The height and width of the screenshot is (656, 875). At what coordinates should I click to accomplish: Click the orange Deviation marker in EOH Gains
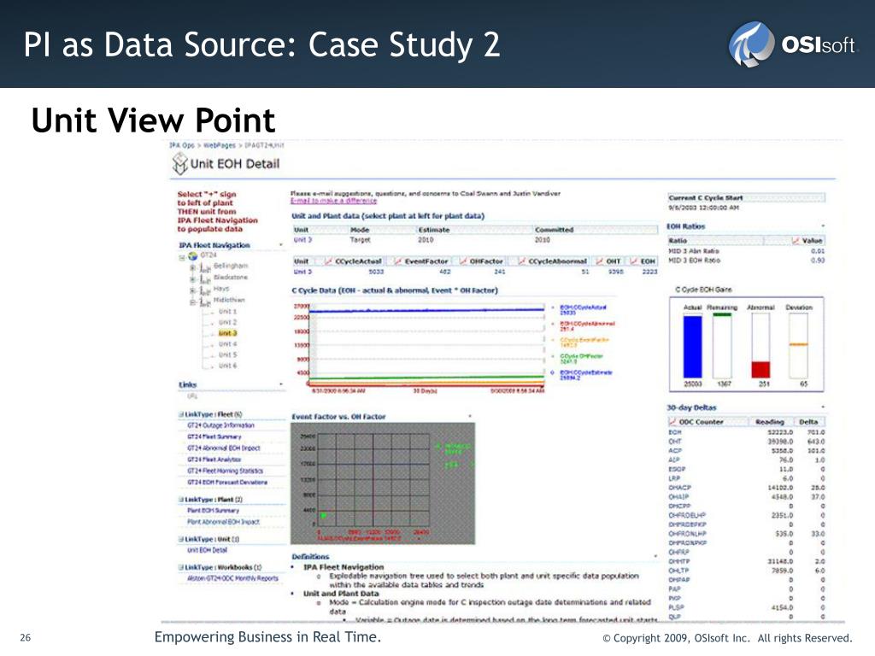(x=799, y=345)
